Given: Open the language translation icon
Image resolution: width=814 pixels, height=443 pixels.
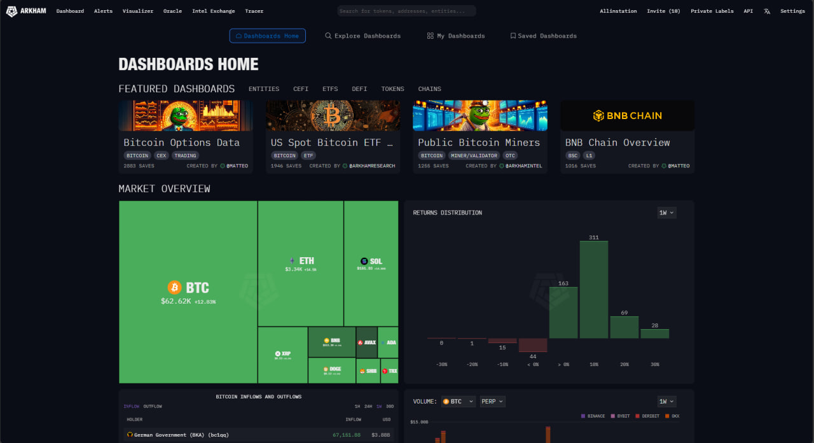Looking at the screenshot, I should [x=767, y=11].
